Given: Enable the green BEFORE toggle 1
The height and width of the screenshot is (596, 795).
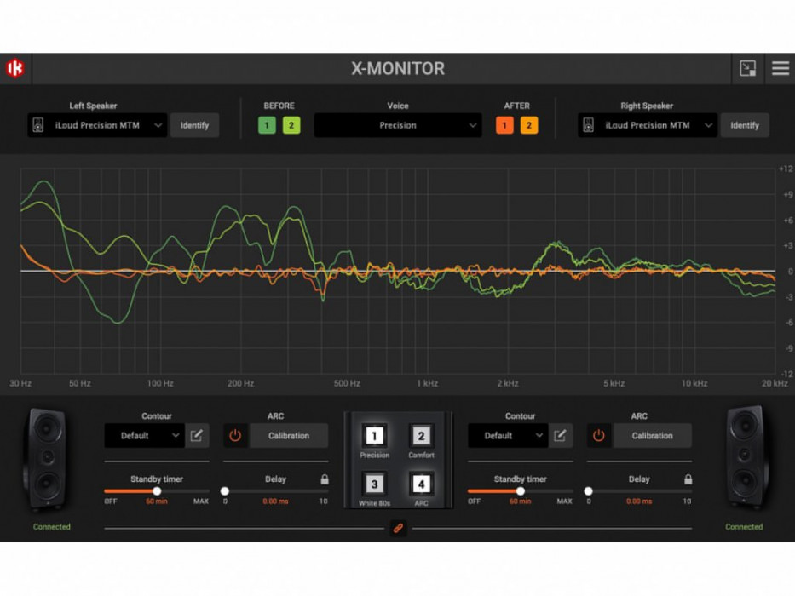Looking at the screenshot, I should click(x=267, y=125).
